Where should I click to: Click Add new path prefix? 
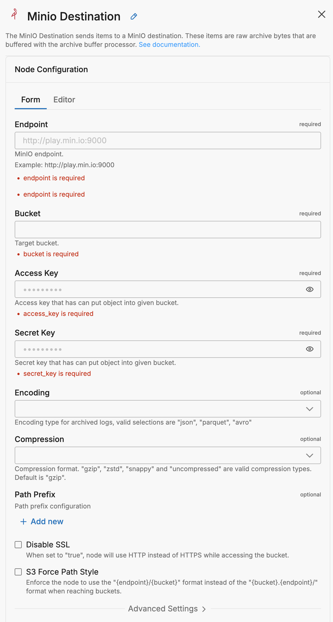(x=47, y=522)
